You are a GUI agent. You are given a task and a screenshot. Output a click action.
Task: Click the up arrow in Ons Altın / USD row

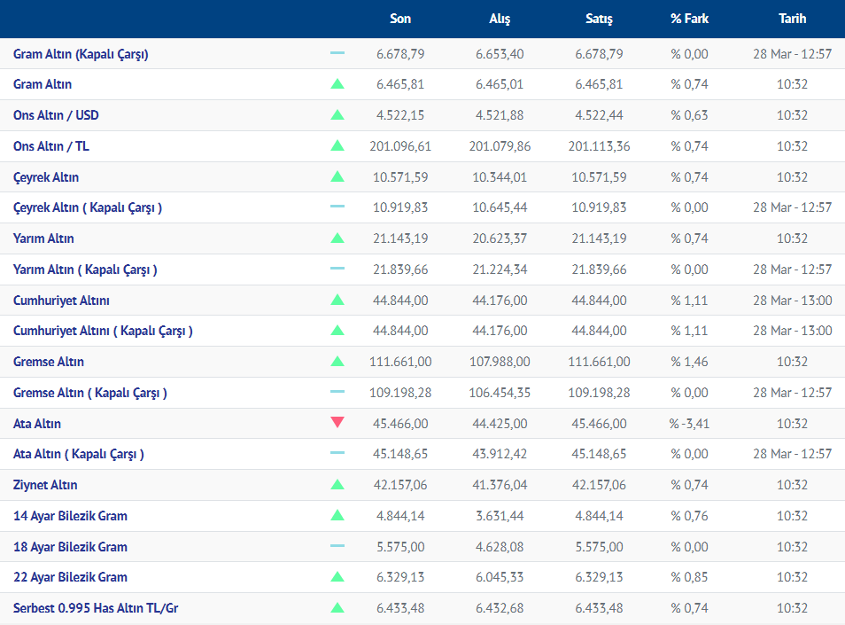coord(337,115)
